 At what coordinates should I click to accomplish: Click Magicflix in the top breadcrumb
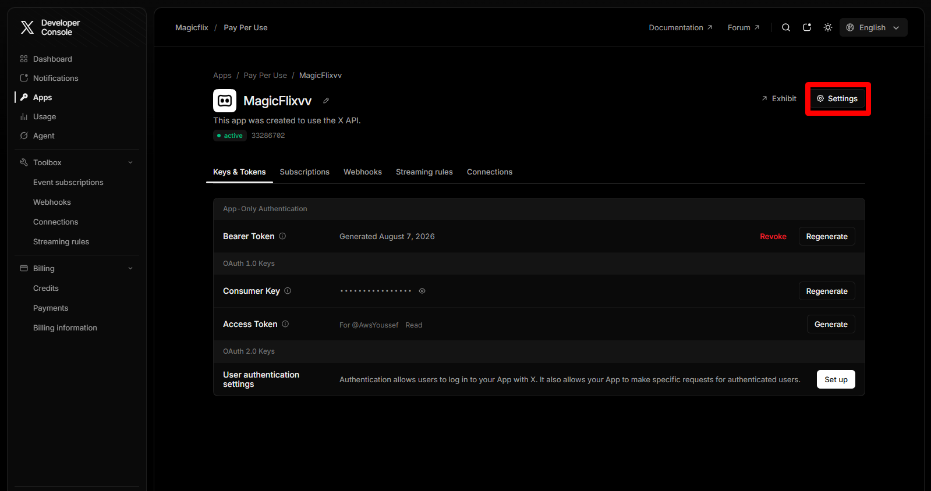pos(192,27)
